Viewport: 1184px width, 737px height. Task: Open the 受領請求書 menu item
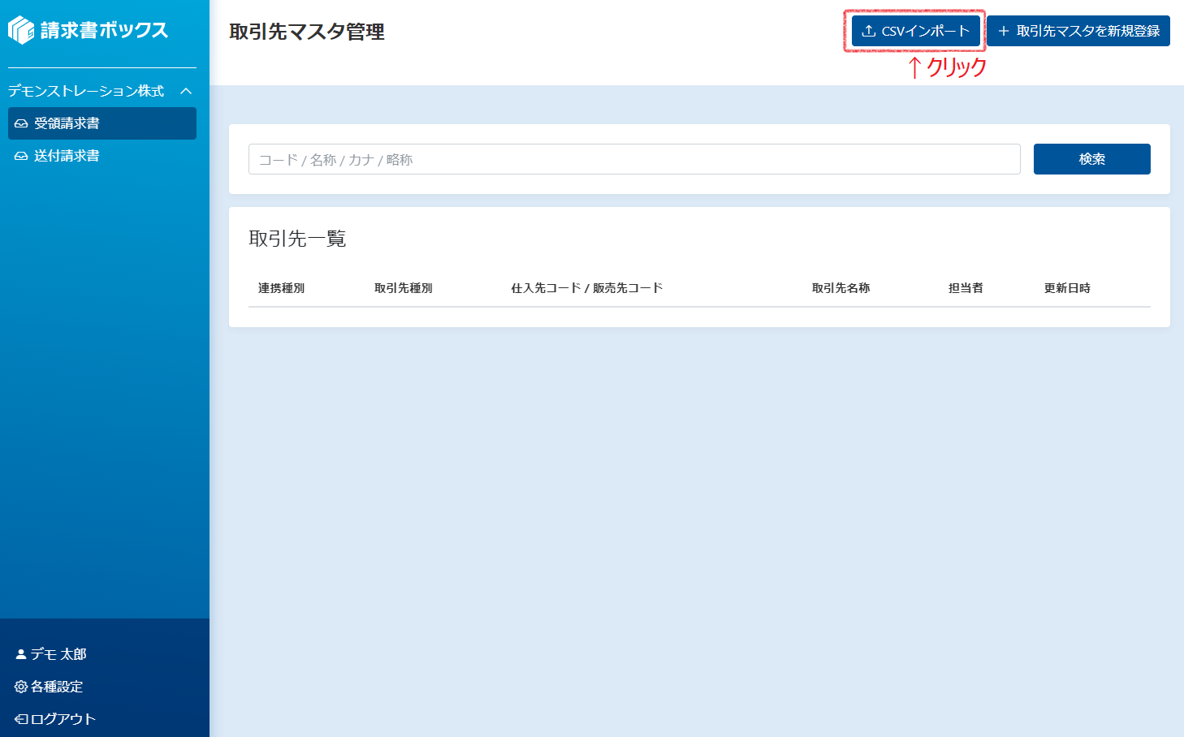click(x=102, y=123)
